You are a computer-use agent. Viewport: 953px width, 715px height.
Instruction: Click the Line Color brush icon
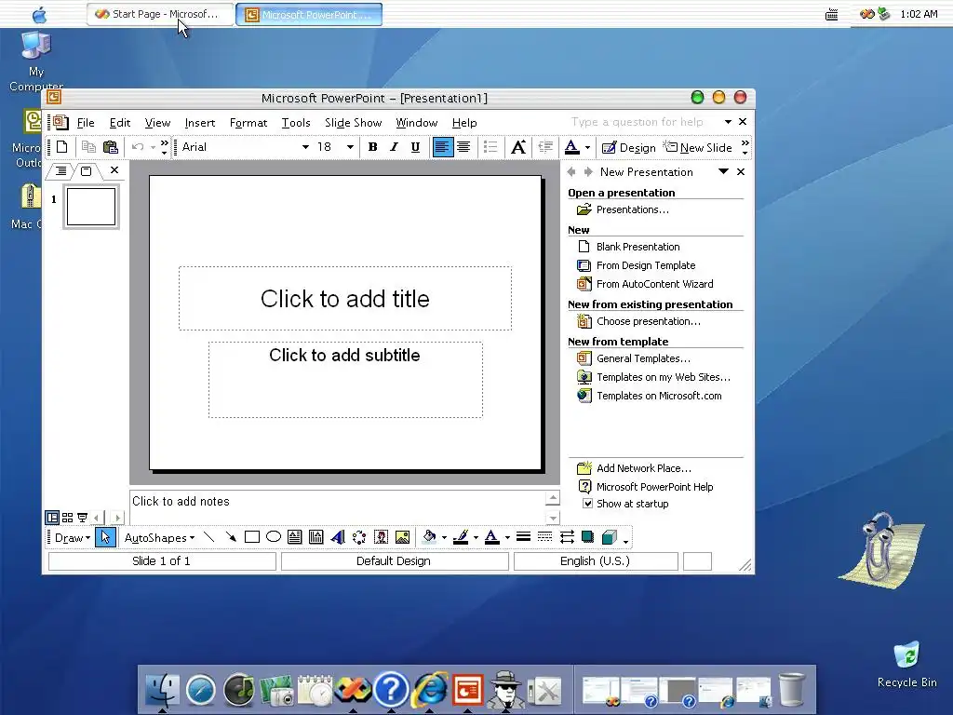point(461,537)
